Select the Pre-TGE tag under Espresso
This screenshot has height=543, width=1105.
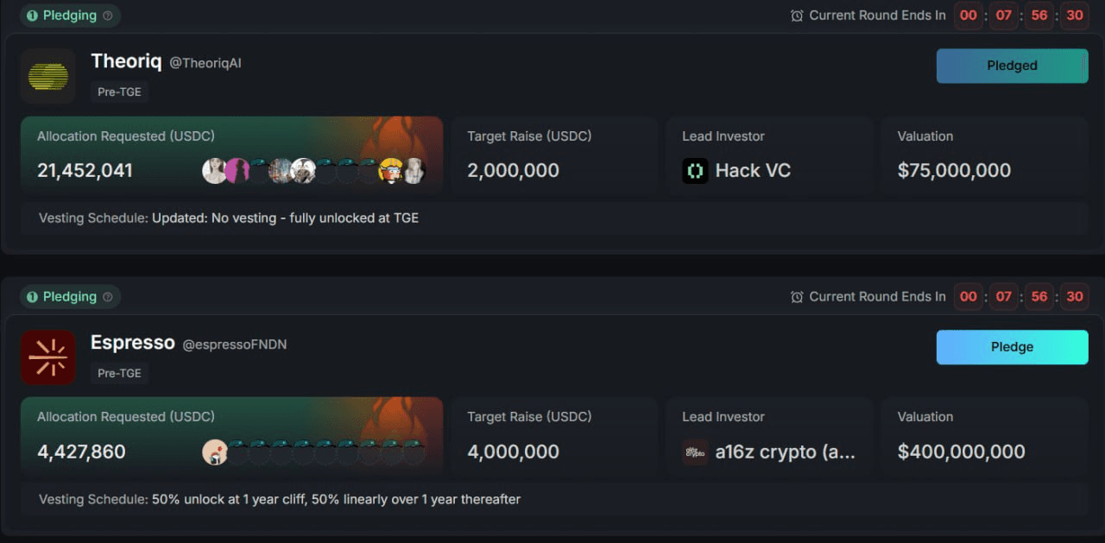point(119,373)
